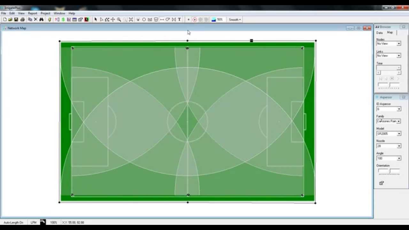The image size is (409, 230).
Task: Open the File menu
Action: pos(4,13)
